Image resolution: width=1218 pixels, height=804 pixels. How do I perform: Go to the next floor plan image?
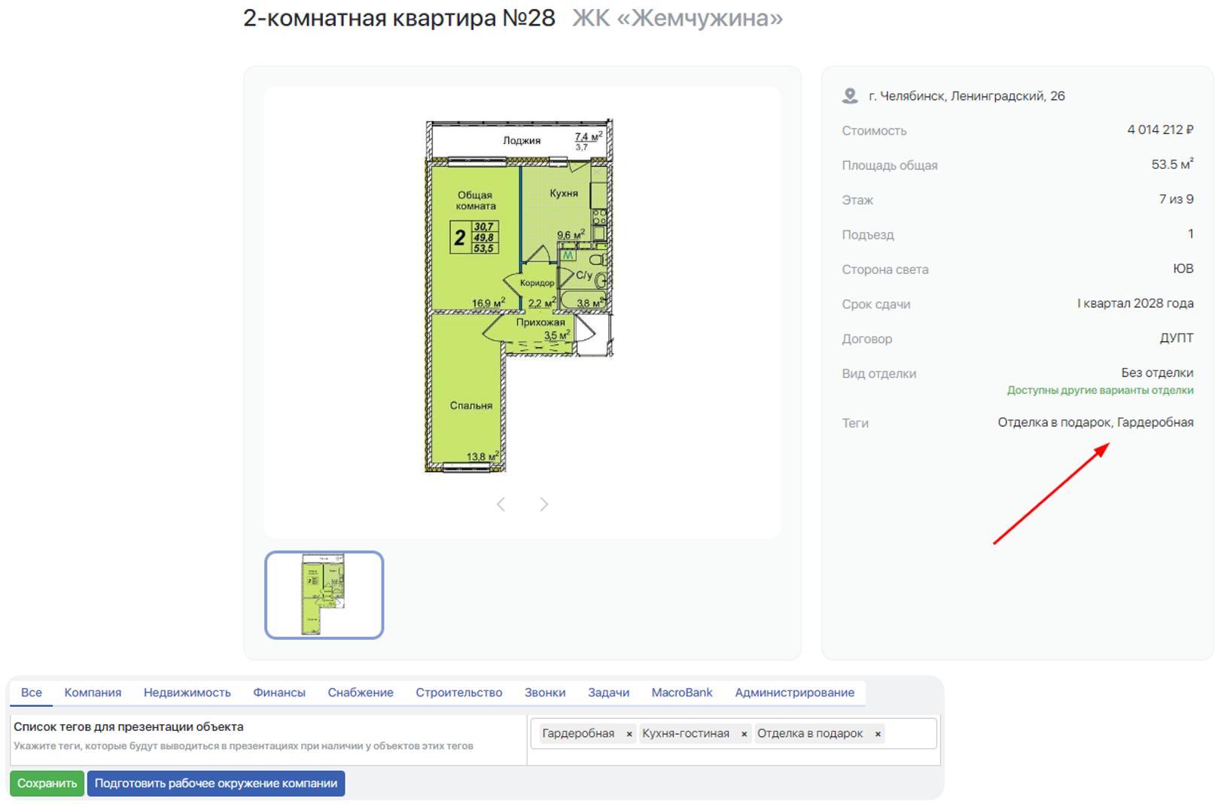(x=544, y=504)
